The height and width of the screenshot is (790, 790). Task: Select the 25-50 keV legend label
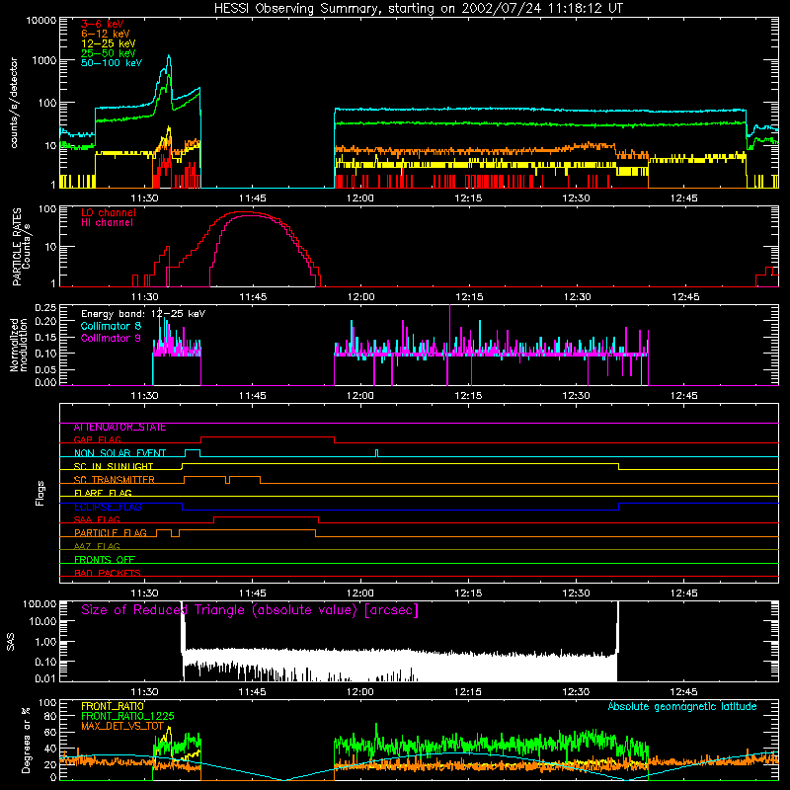109,53
